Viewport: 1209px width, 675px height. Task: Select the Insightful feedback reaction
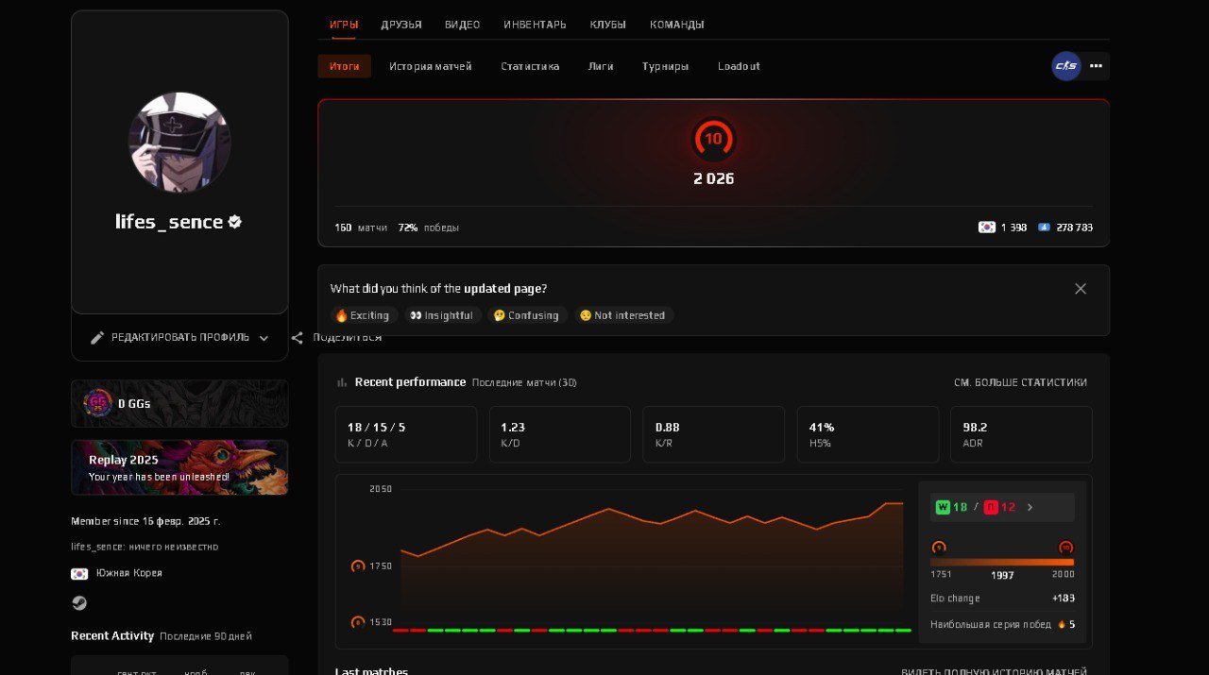[x=442, y=315]
